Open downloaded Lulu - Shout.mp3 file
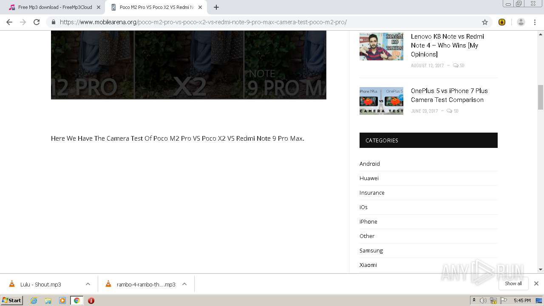Screen dimensions: 544x306 pyautogui.click(x=41, y=284)
